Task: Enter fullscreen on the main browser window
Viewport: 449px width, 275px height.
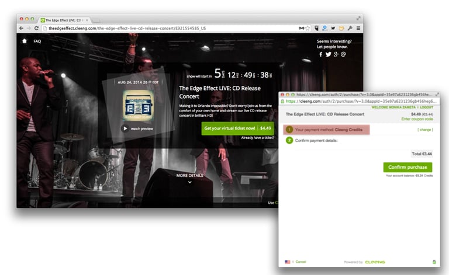Action: coord(358,18)
